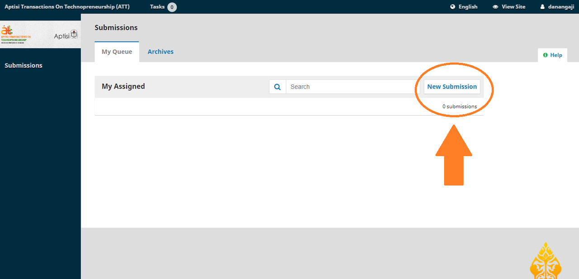Open the Help panel

click(x=552, y=55)
